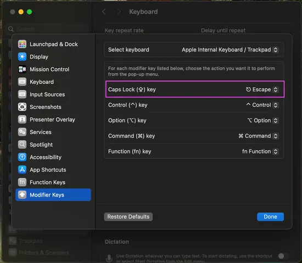
Task: Click the Search field in sidebar
Action: [47, 29]
